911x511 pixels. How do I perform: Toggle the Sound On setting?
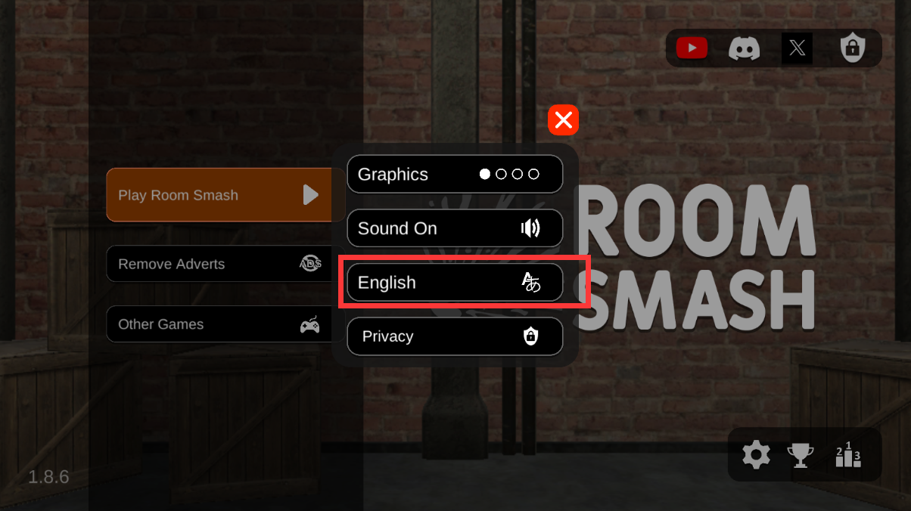coord(455,228)
